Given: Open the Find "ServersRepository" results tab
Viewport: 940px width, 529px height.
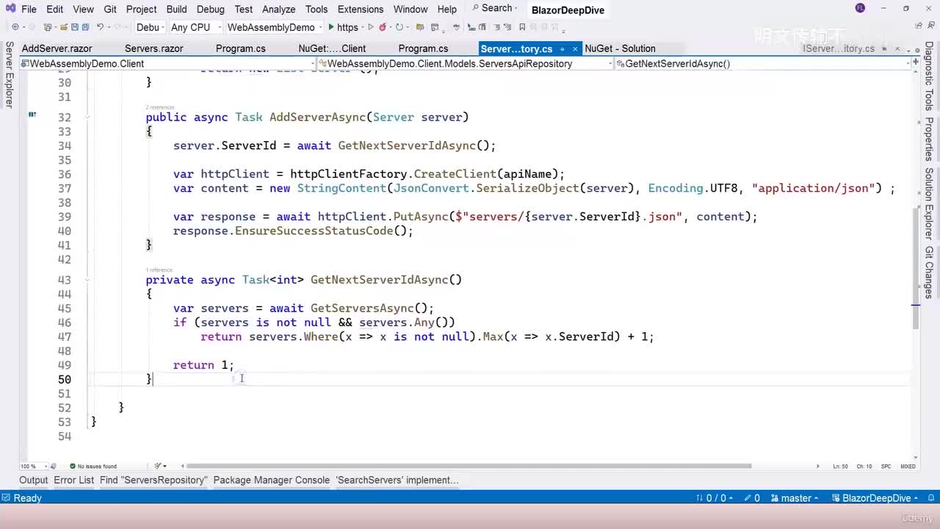Looking at the screenshot, I should (x=153, y=480).
